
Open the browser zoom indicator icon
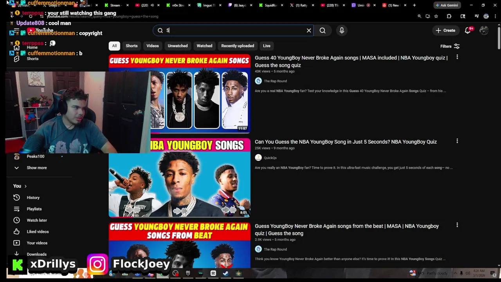[419, 16]
